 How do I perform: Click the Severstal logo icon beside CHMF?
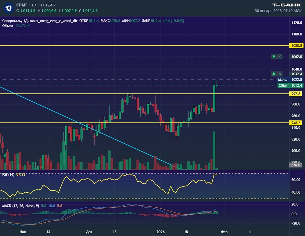pyautogui.click(x=9, y=8)
